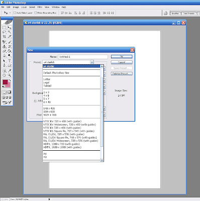200x201 pixels.
Task: Open the File Browser from options bar
Action: pos(165,13)
